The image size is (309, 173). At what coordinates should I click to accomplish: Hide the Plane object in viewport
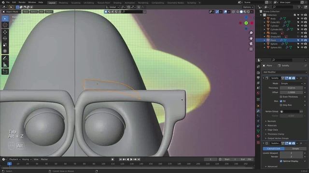302,40
